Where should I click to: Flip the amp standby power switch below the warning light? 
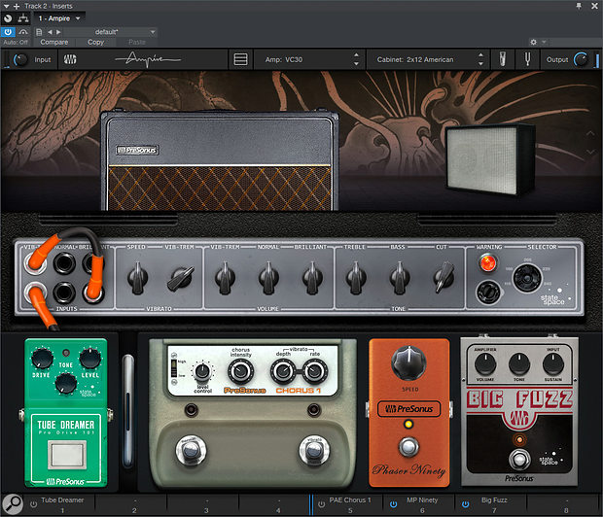(488, 293)
